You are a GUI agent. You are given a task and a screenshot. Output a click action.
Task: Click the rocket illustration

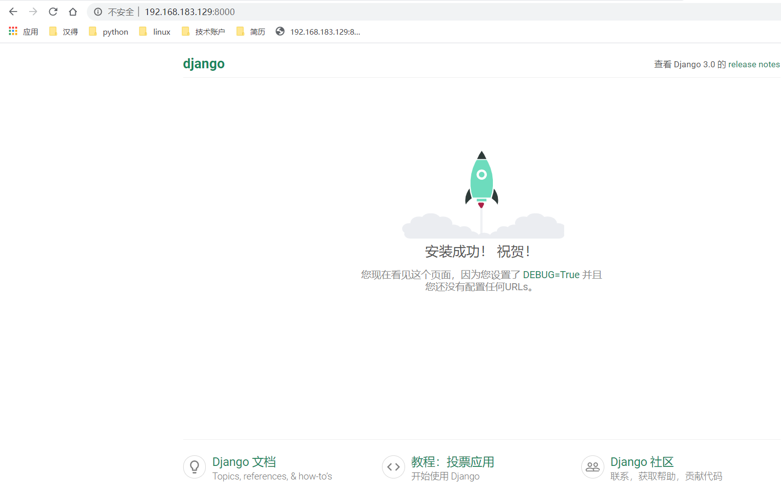coord(482,181)
